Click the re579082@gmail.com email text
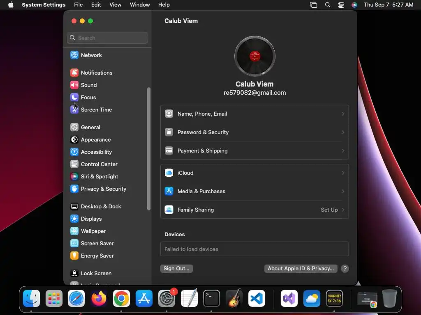Viewport: 421px width, 315px height. (x=254, y=93)
